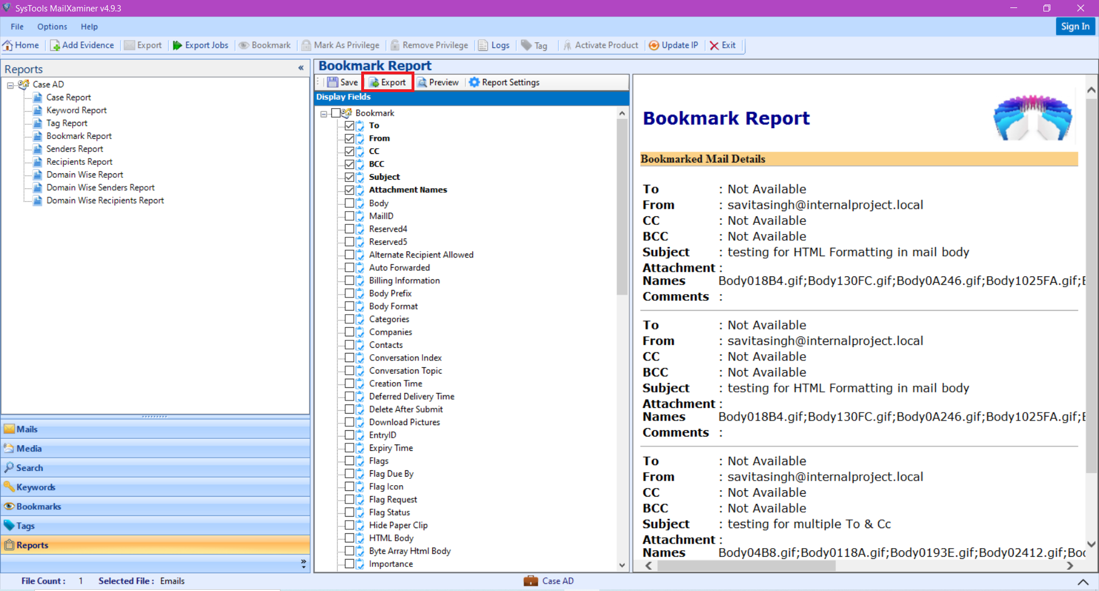The height and width of the screenshot is (591, 1099).
Task: Uncheck the To display field
Action: click(349, 125)
